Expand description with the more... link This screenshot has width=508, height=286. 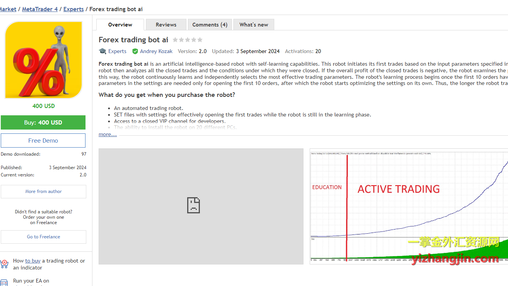click(107, 135)
